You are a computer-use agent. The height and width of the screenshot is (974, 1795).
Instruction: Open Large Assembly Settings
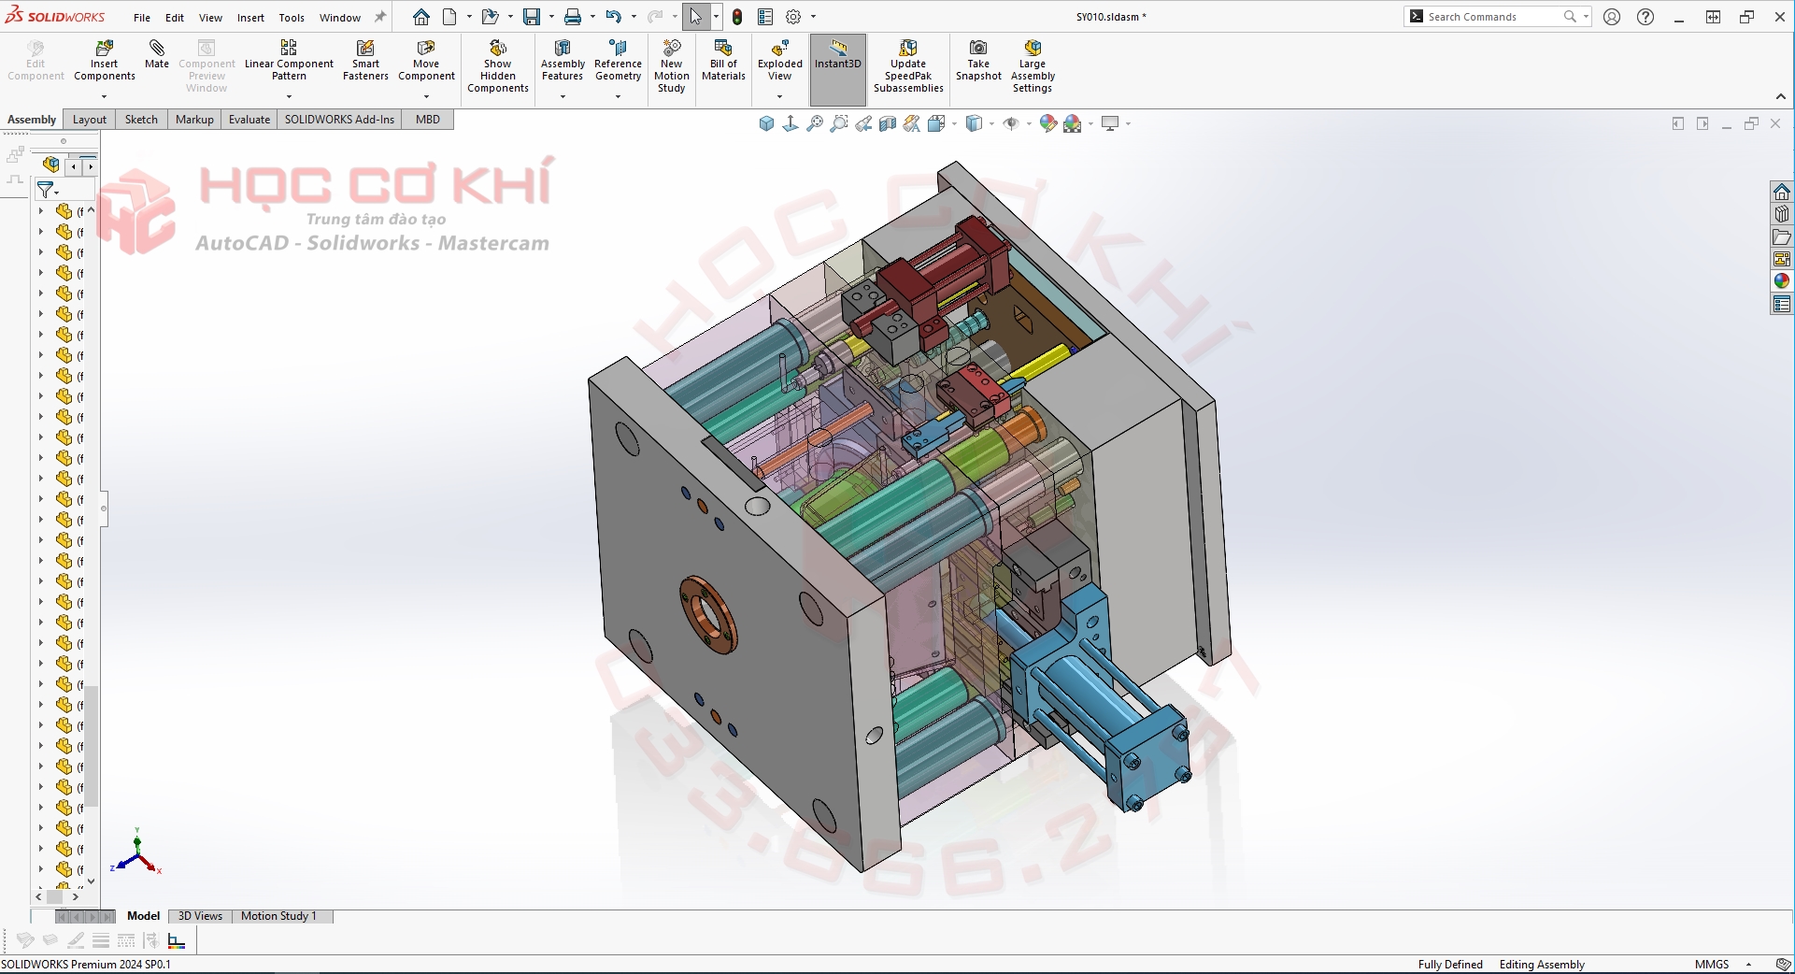pyautogui.click(x=1033, y=66)
